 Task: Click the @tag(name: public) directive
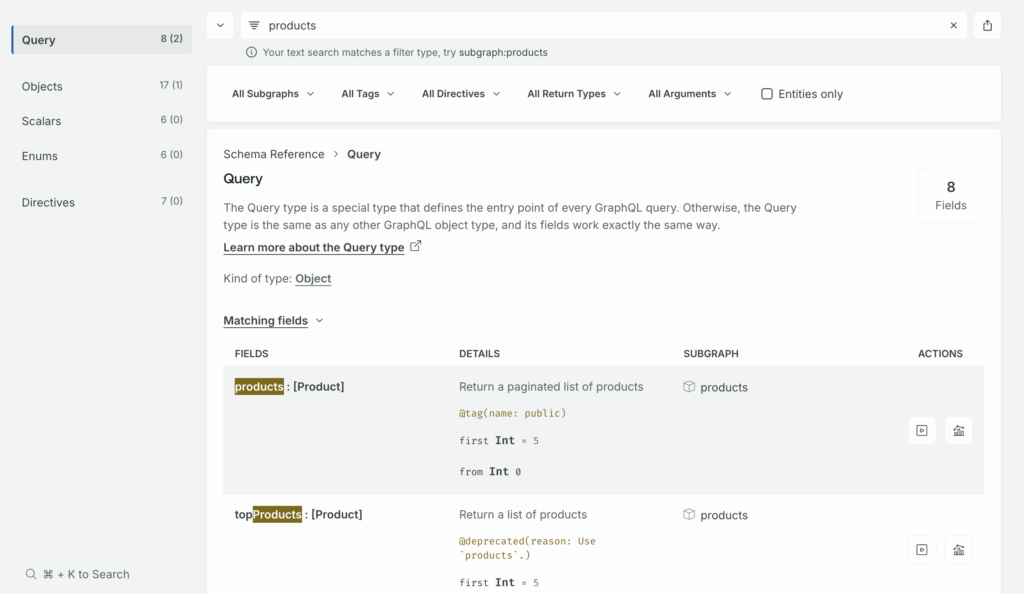coord(512,413)
